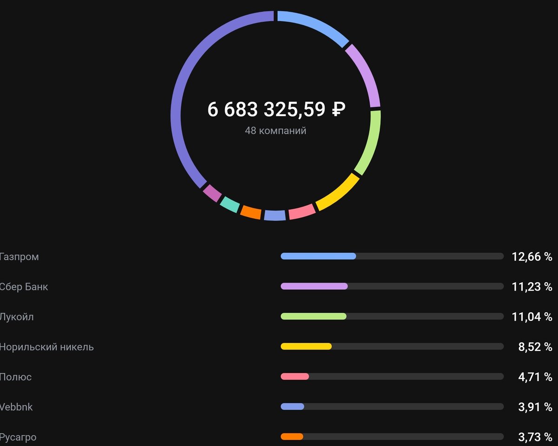Click the 12,66 % value

(x=532, y=257)
